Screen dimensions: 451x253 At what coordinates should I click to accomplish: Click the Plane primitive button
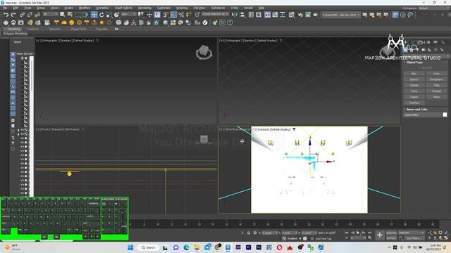pyautogui.click(x=436, y=97)
